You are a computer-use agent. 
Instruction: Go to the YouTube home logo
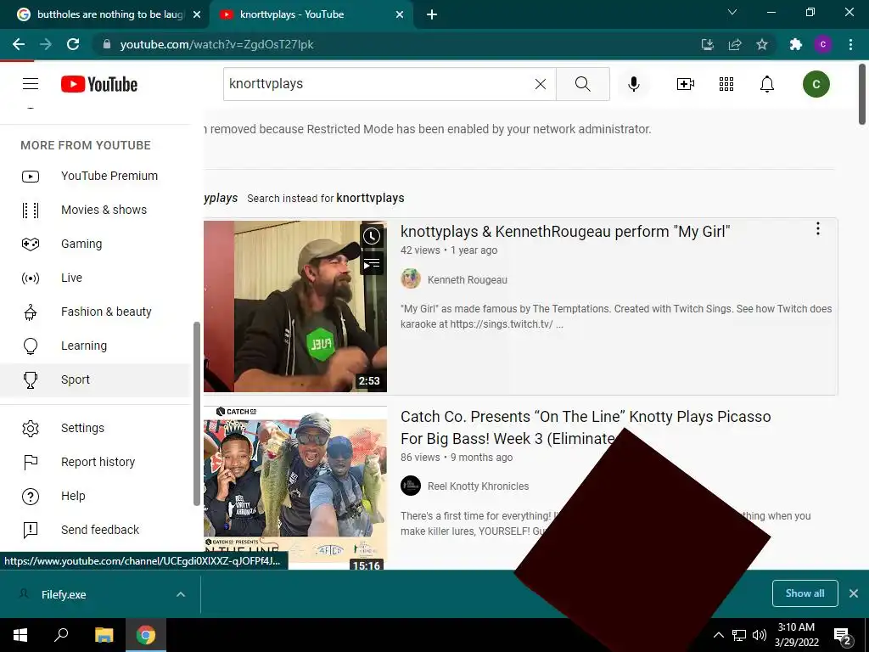[99, 84]
